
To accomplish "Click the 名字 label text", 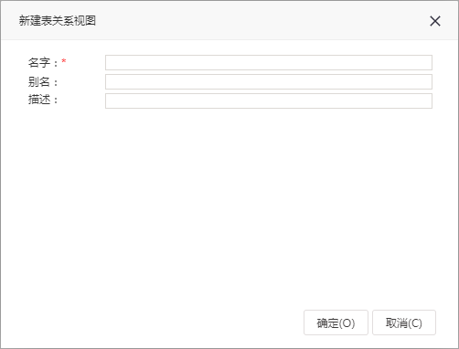I will [39, 63].
